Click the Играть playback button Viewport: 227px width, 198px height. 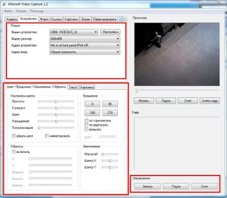pyautogui.click(x=143, y=101)
